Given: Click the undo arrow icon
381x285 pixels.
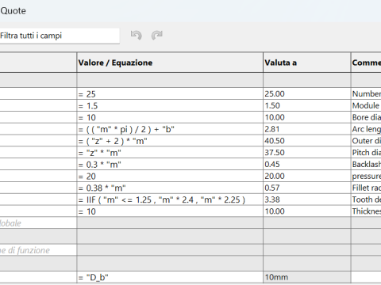Looking at the screenshot, I should [137, 35].
